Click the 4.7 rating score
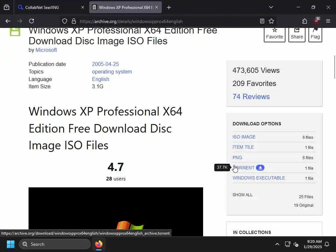The image size is (336, 252). pyautogui.click(x=116, y=167)
